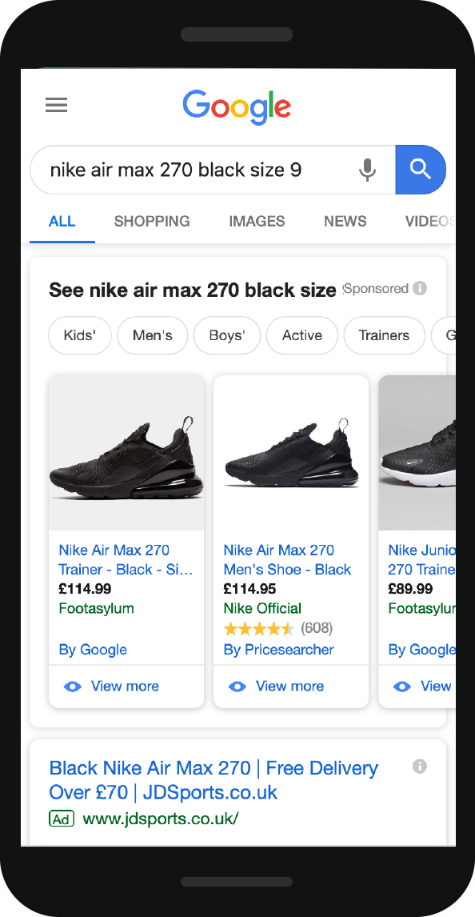Toggle the Trainers filter chip
This screenshot has height=917, width=475.
pyautogui.click(x=384, y=336)
